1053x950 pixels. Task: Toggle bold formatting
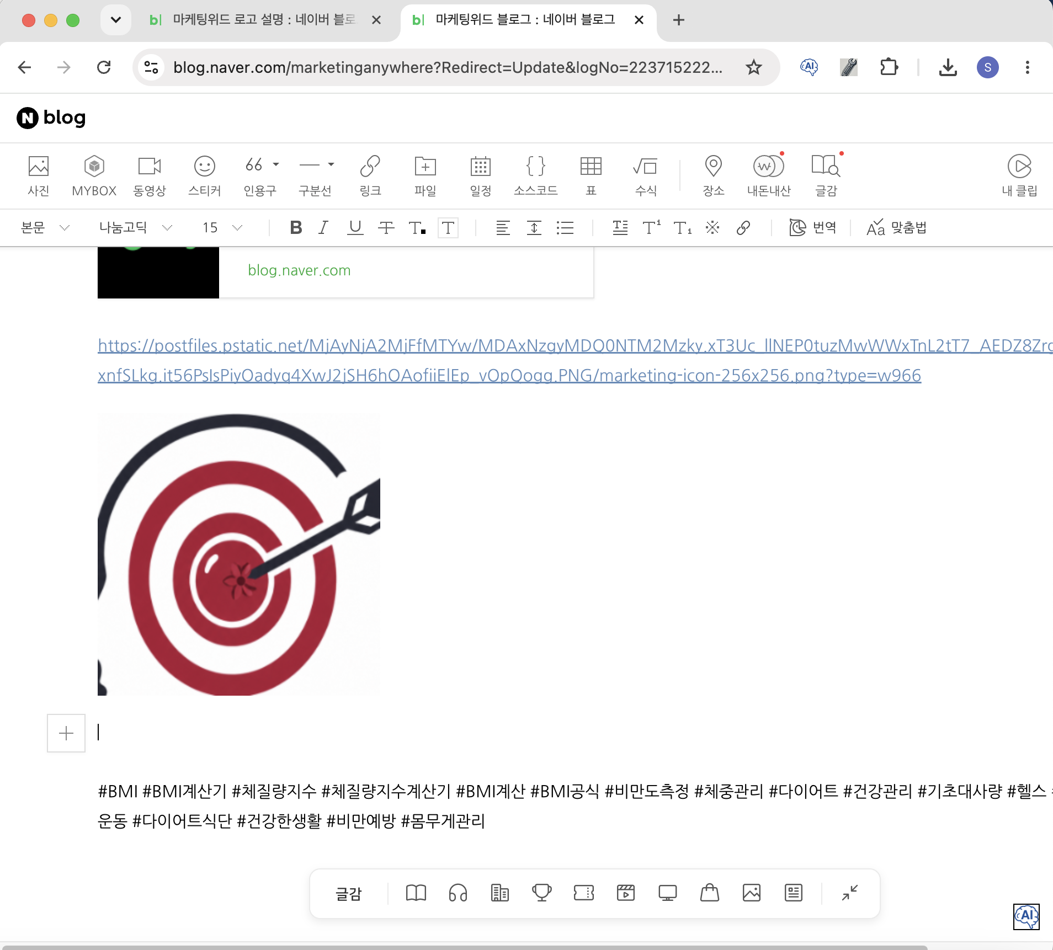point(296,227)
